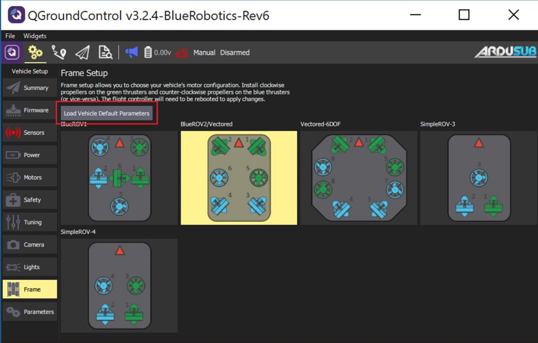Select the Vehicle Setup gear icon
The image size is (538, 343).
click(35, 52)
